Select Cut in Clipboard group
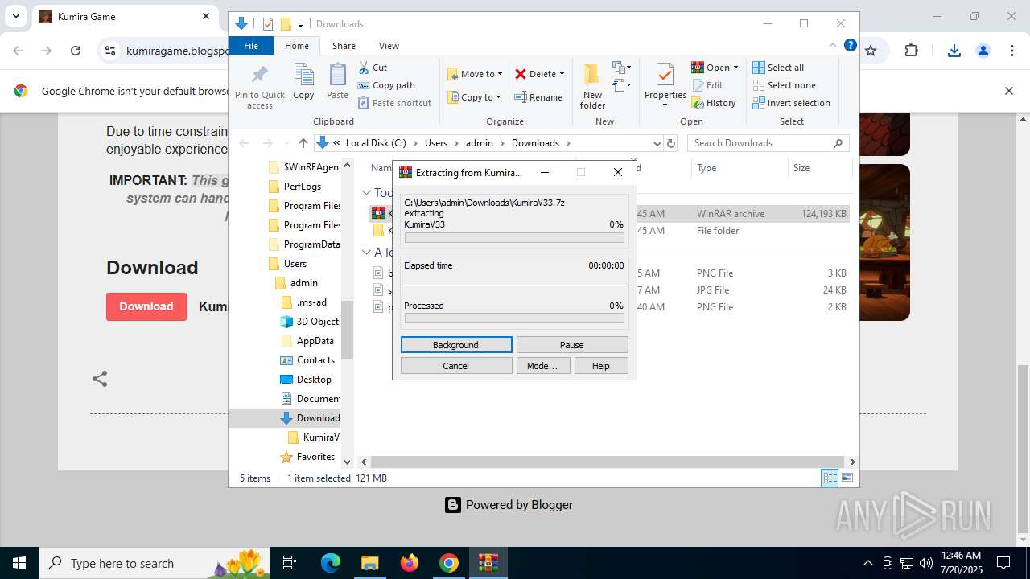 point(373,68)
